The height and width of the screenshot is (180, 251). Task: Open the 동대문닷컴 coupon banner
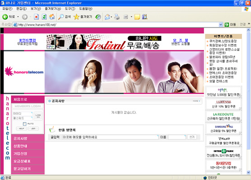223,165
